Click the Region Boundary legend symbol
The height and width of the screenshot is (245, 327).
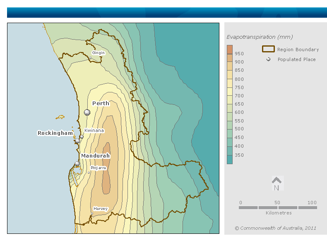click(268, 49)
